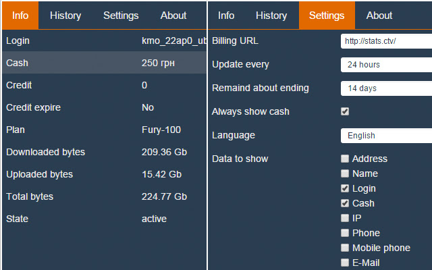Image resolution: width=432 pixels, height=270 pixels.
Task: Click the login value kmo_22ap0
Action: [174, 40]
